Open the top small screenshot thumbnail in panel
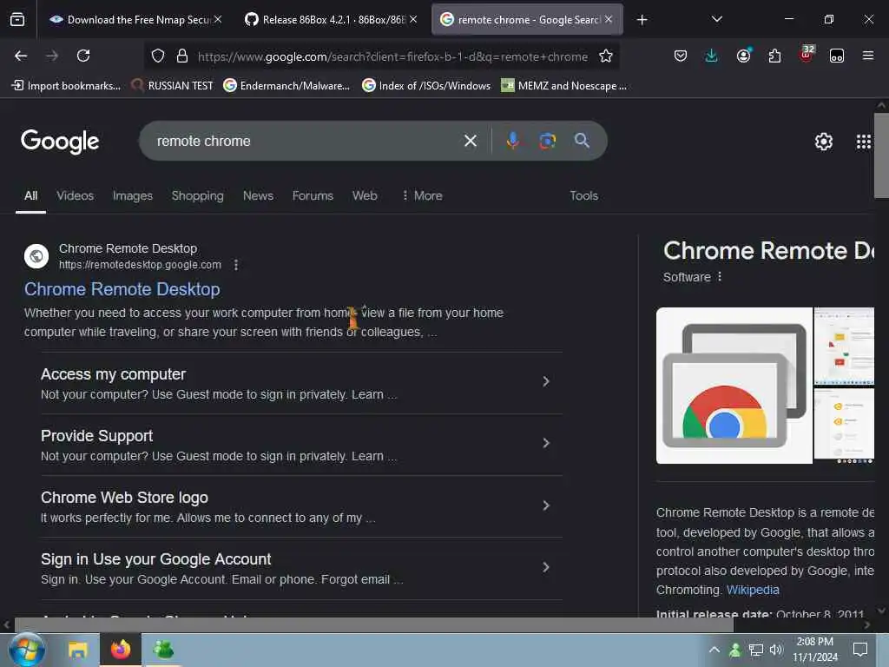The width and height of the screenshot is (889, 667). tap(844, 346)
